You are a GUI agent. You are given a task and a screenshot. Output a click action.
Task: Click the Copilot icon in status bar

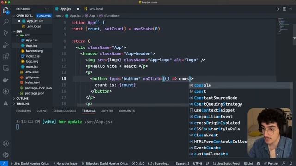pyautogui.click(x=258, y=163)
